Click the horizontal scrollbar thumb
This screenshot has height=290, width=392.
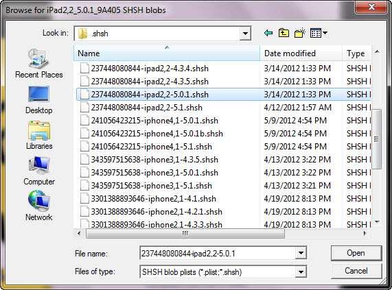coord(185,234)
